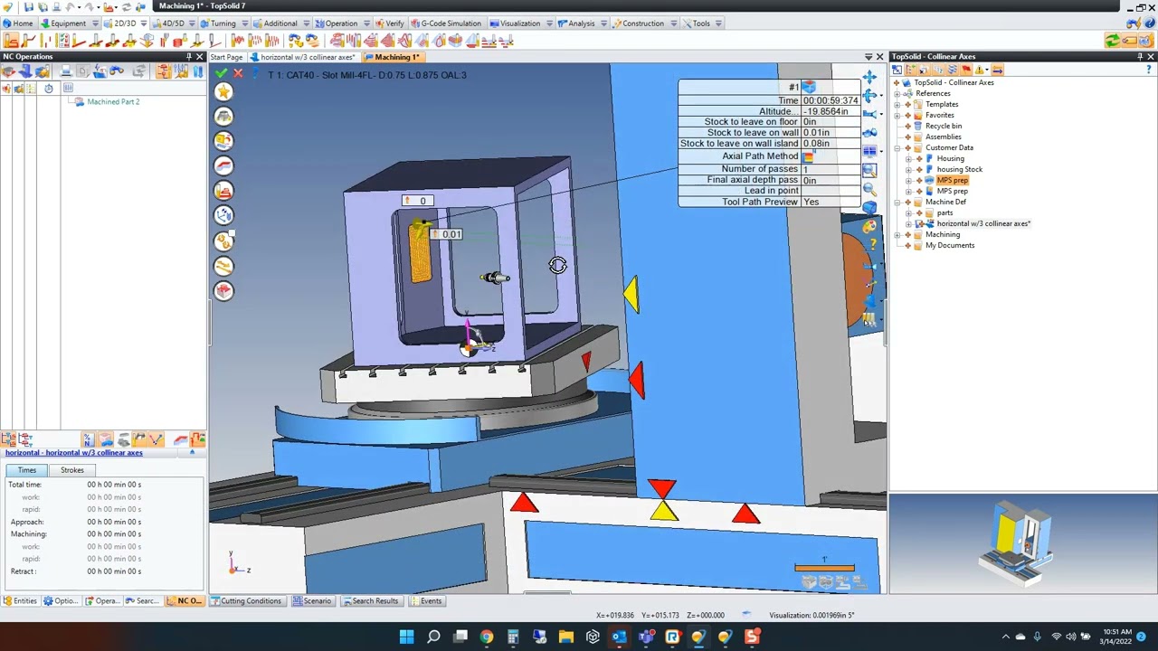Click the Axial Path Method icon value
The width and height of the screenshot is (1158, 651).
[x=808, y=156]
